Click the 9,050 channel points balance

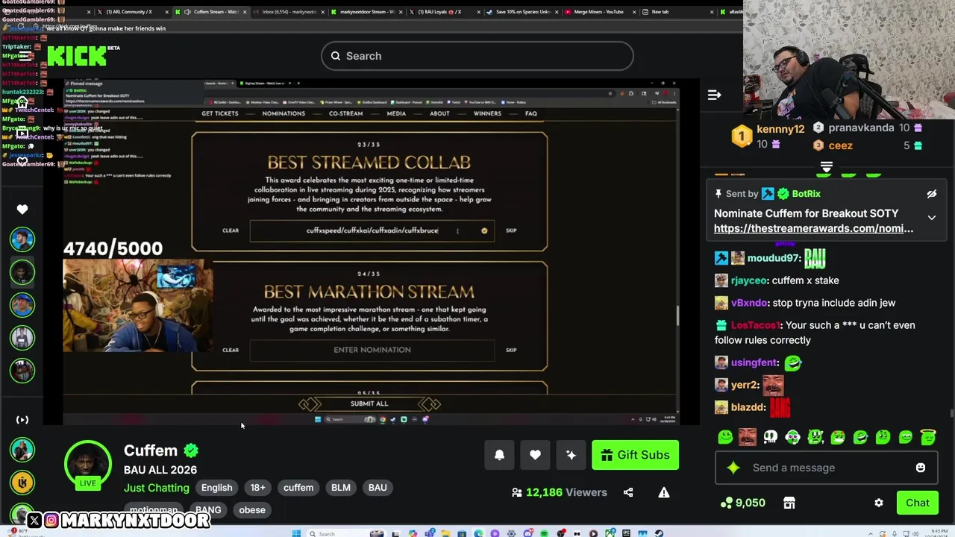[742, 503]
